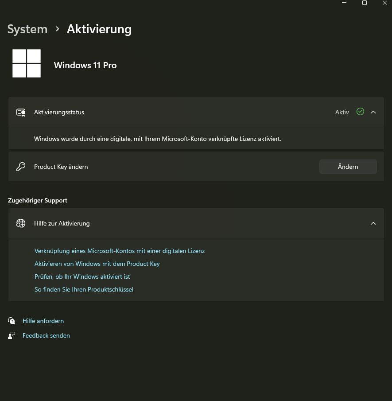
Task: Open Verknüpfung eines Microsoft-Kontos link
Action: point(120,251)
